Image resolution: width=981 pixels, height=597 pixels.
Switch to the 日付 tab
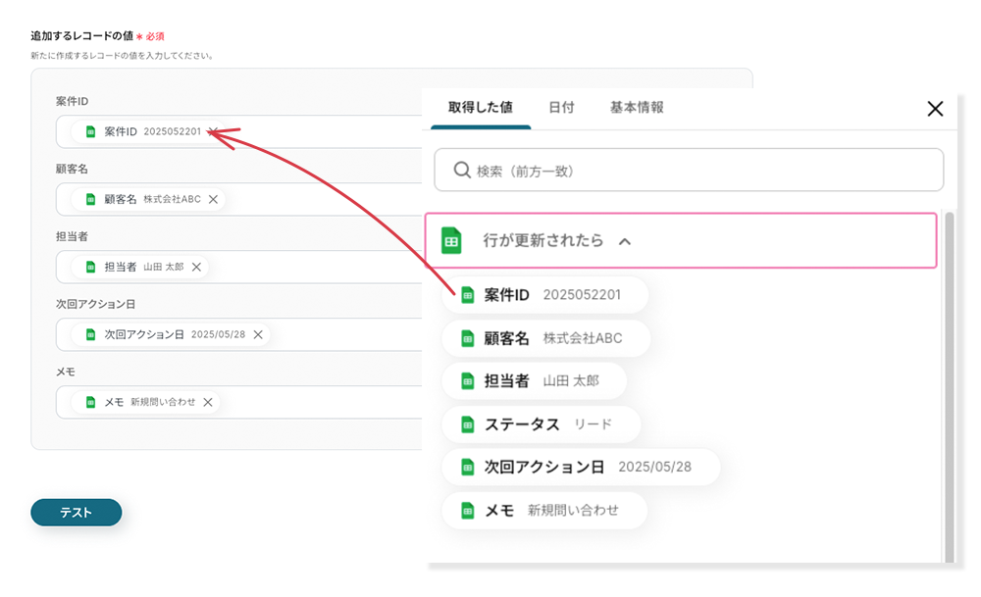561,108
